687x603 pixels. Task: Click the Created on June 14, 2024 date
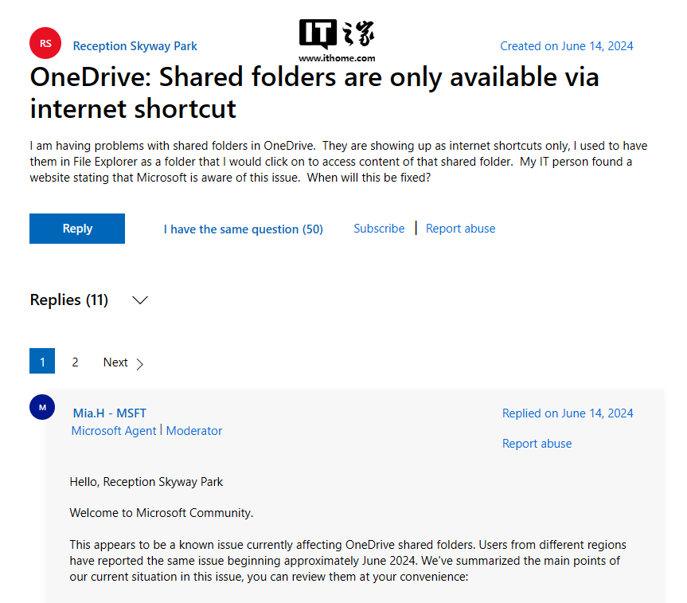coord(566,46)
